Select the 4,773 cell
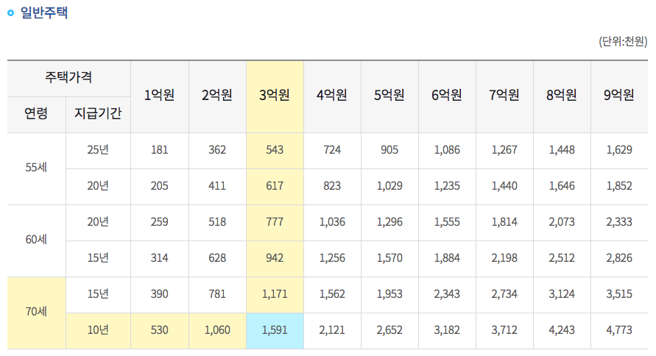This screenshot has height=356, width=656. (x=619, y=331)
